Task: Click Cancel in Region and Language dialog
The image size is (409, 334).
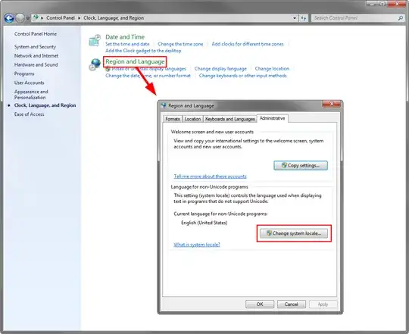Action: tap(291, 304)
